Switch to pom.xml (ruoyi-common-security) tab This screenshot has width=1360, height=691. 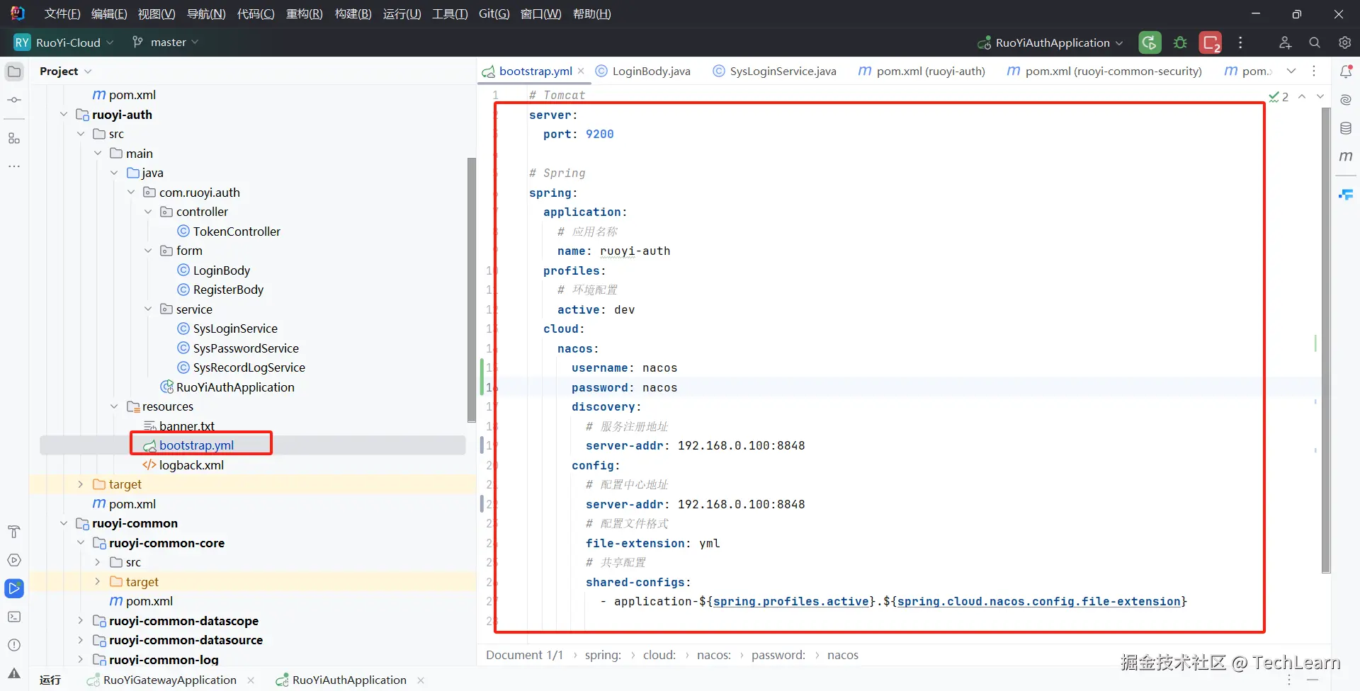pos(1104,71)
